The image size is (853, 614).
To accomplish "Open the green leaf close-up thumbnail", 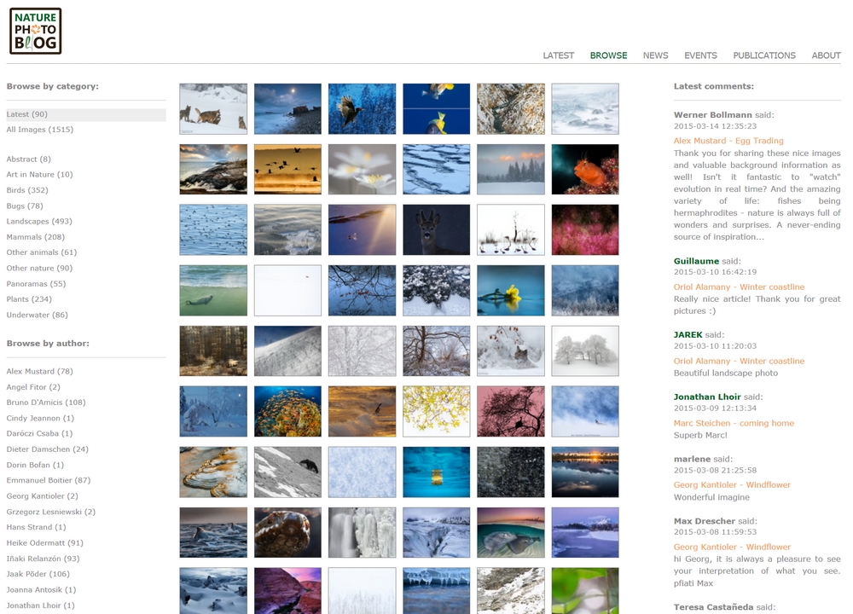I will [x=585, y=591].
